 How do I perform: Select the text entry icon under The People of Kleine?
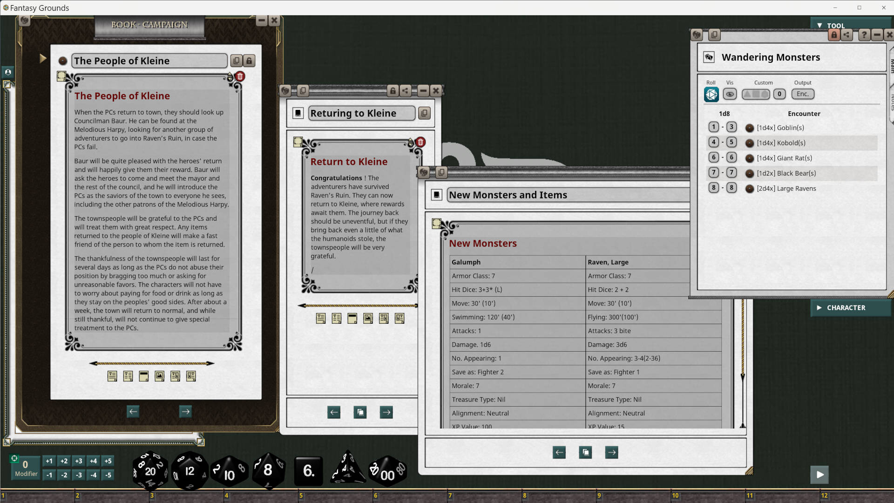point(112,376)
